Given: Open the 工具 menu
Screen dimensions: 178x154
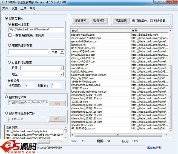Looking at the screenshot, I should click(23, 8).
